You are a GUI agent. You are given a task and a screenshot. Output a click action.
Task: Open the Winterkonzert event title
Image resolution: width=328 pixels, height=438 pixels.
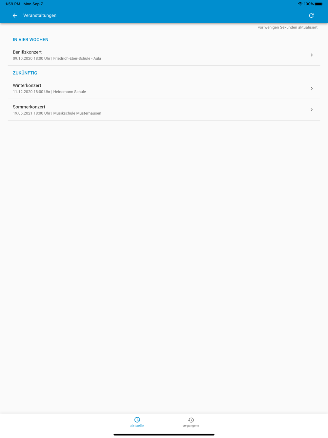[x=27, y=85]
